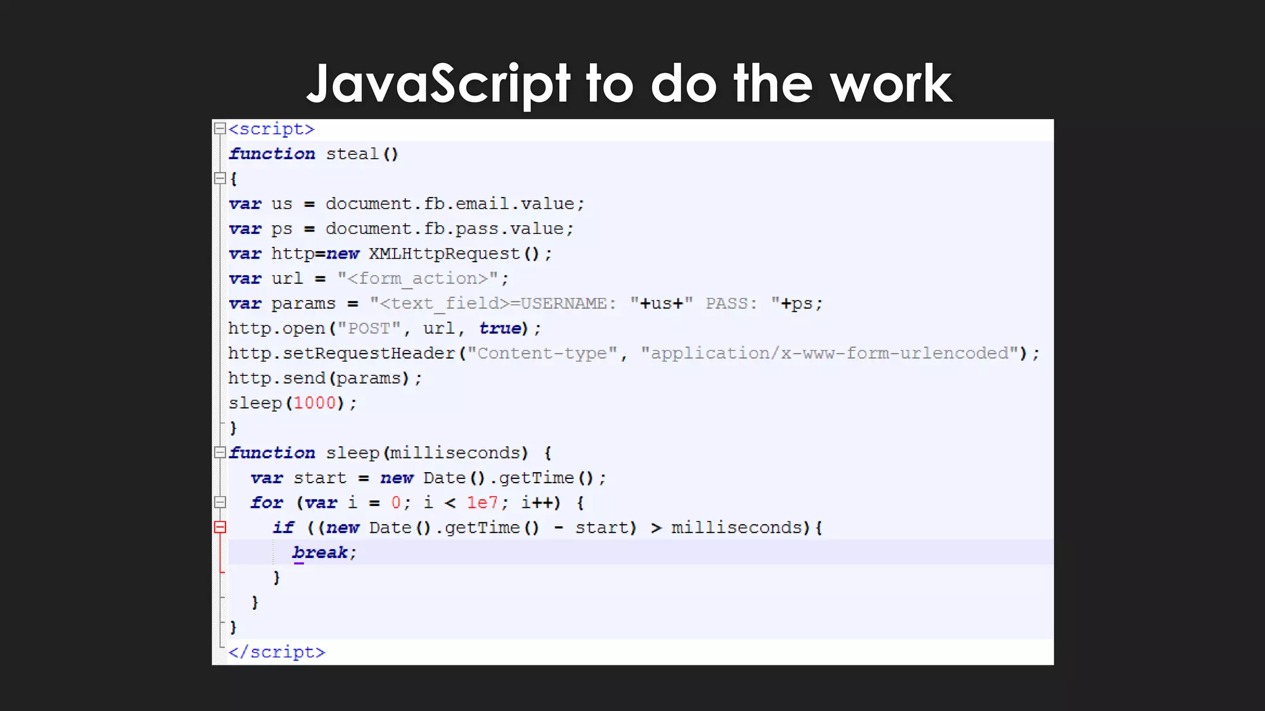This screenshot has width=1265, height=711.
Task: Click the 'var params' line
Action: point(526,304)
